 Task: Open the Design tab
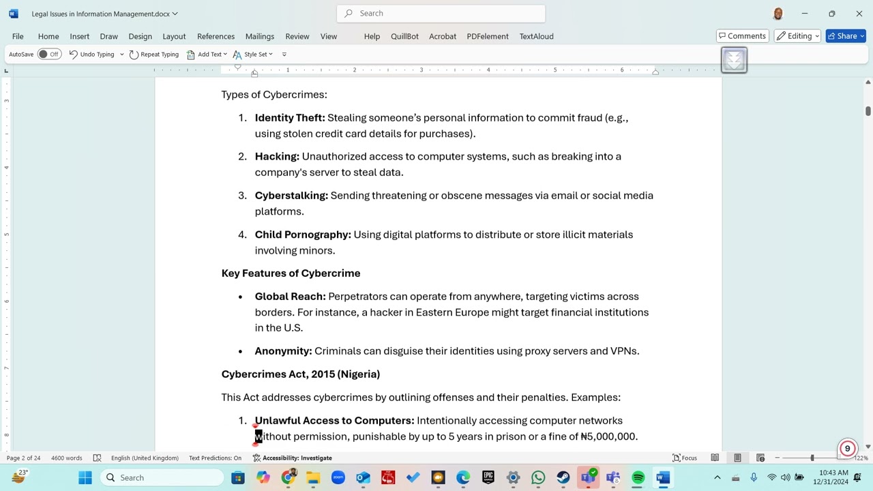(x=140, y=36)
